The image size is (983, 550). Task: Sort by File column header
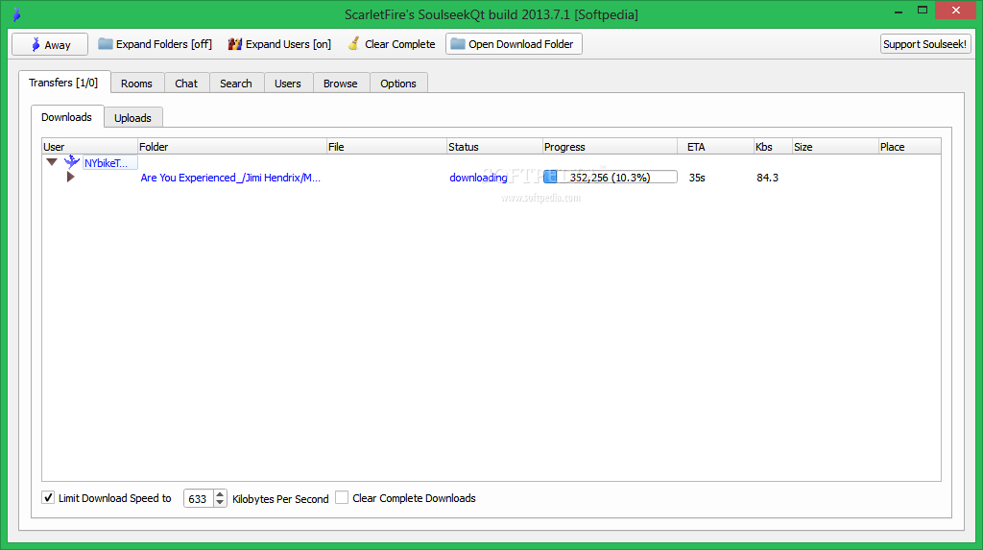pos(386,147)
